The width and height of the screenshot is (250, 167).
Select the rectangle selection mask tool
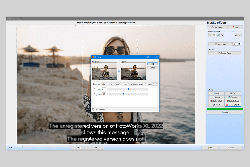point(218,35)
